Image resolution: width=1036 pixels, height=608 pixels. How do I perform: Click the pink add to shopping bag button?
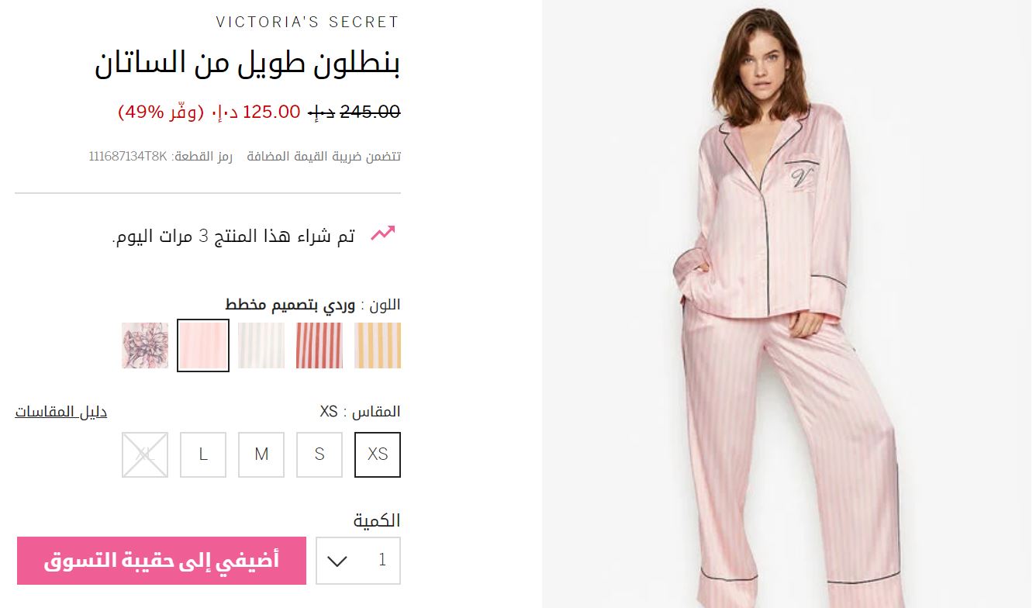tap(162, 561)
